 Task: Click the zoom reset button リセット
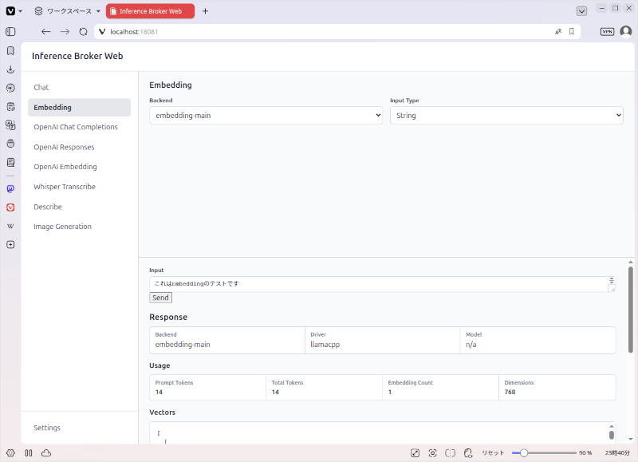493,453
